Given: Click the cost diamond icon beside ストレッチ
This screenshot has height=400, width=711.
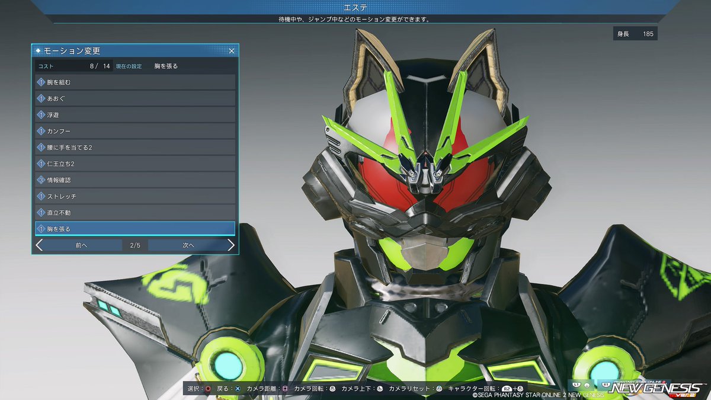Looking at the screenshot, I should [41, 196].
